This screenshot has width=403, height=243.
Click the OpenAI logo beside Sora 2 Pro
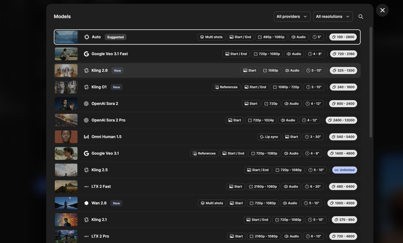click(x=86, y=120)
